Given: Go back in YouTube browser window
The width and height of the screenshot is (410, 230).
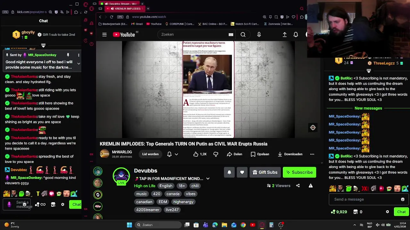Looking at the screenshot, I should click(100, 17).
